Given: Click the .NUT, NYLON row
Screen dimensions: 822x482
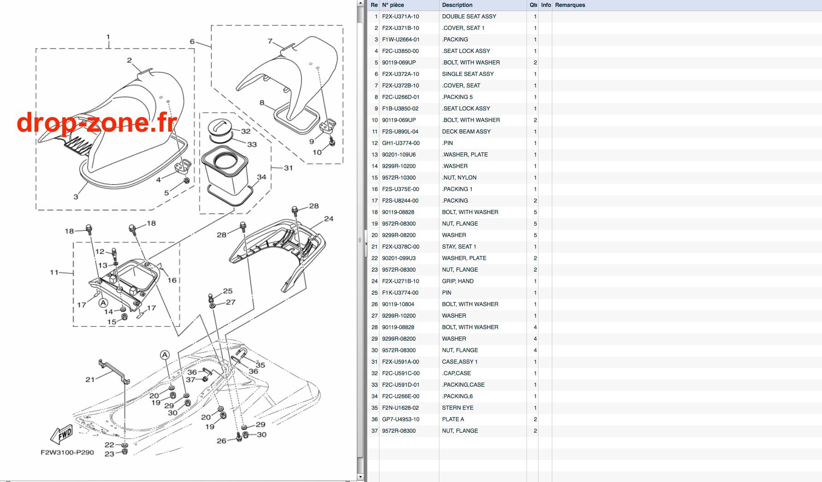Looking at the screenshot, I should [595, 178].
